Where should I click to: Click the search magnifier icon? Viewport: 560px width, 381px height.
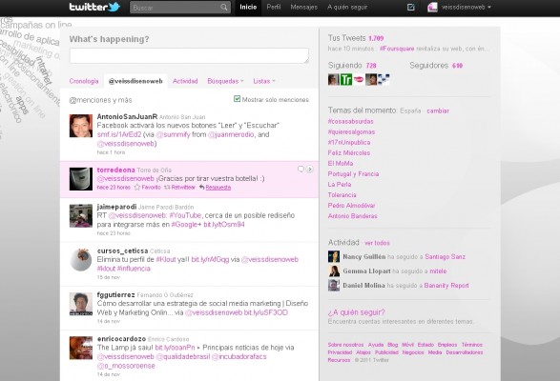[x=224, y=7]
